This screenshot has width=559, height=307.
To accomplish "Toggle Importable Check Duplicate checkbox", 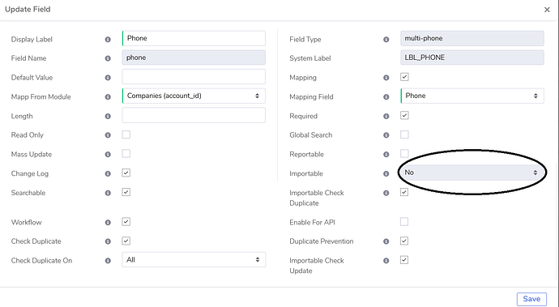I will pos(404,192).
